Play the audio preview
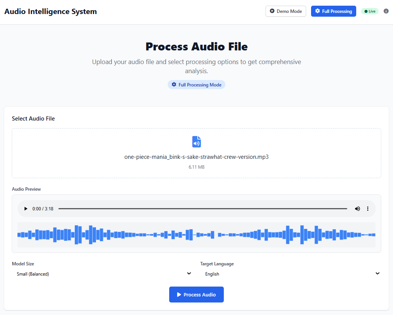Image resolution: width=393 pixels, height=315 pixels. pyautogui.click(x=26, y=209)
